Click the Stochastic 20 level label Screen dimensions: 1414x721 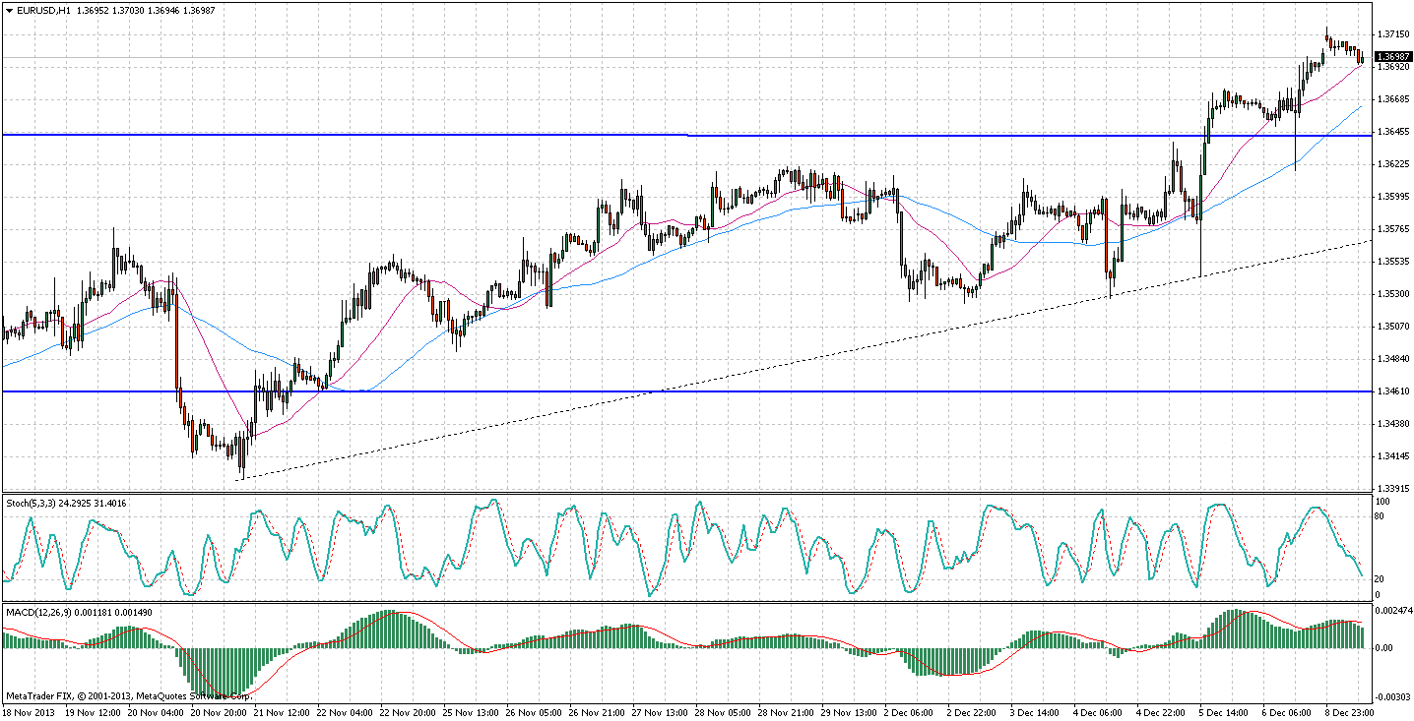[1381, 579]
